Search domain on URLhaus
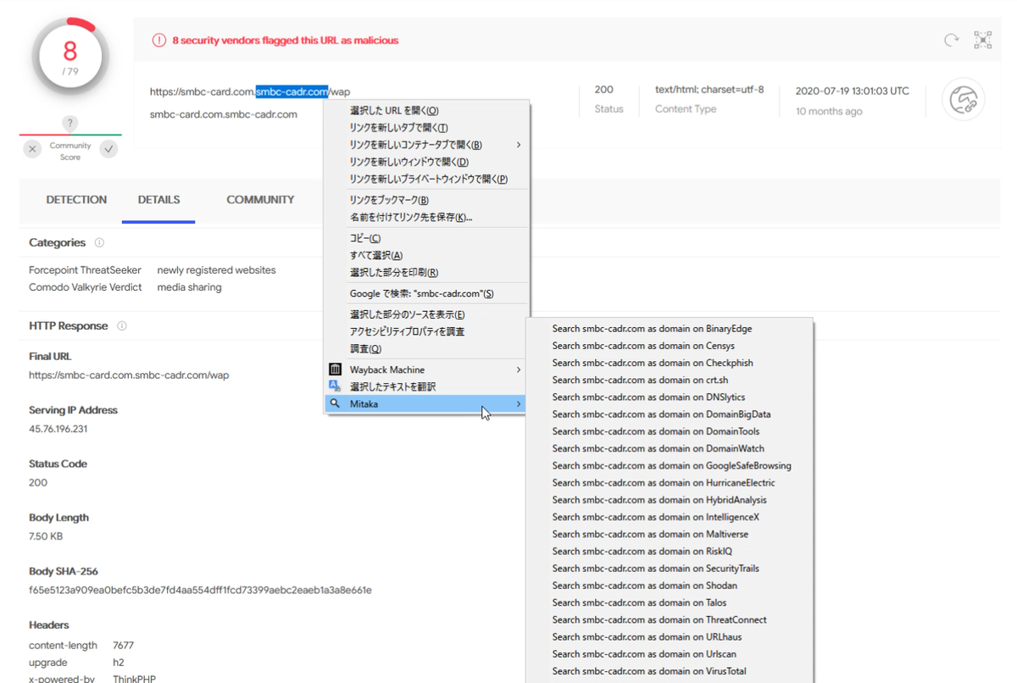Viewport: 1017px width, 683px height. pos(670,636)
